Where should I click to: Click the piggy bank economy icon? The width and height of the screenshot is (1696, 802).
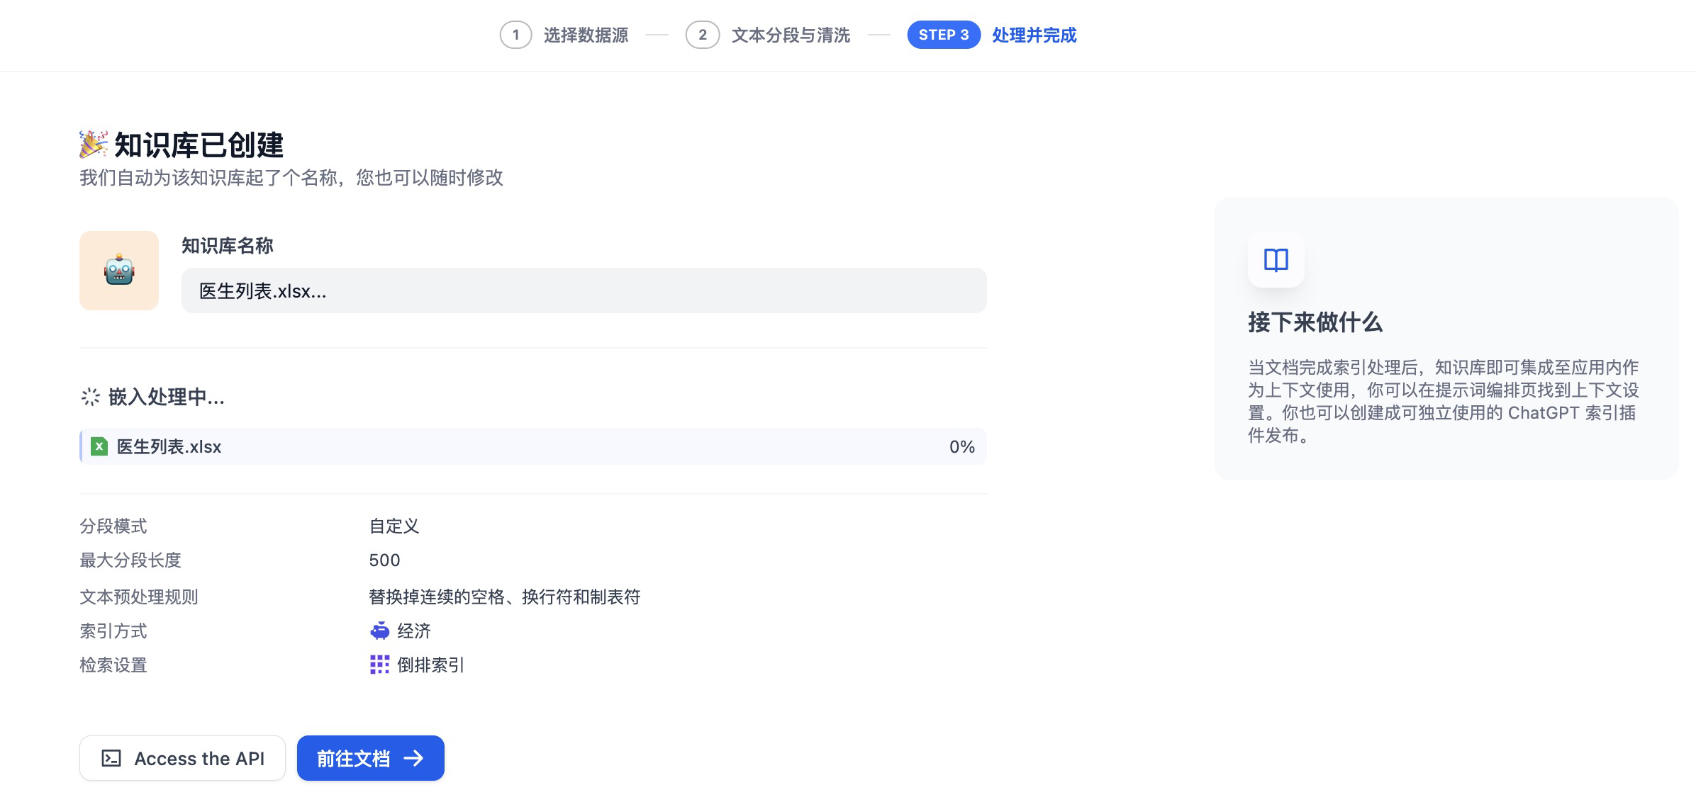click(380, 631)
